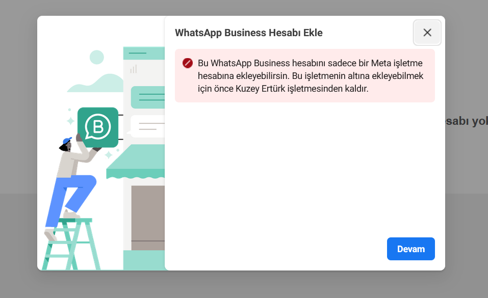Click the red prohibited error icon
Image resolution: width=488 pixels, height=298 pixels.
coord(187,63)
